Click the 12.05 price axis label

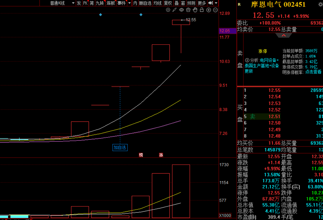point(227,31)
